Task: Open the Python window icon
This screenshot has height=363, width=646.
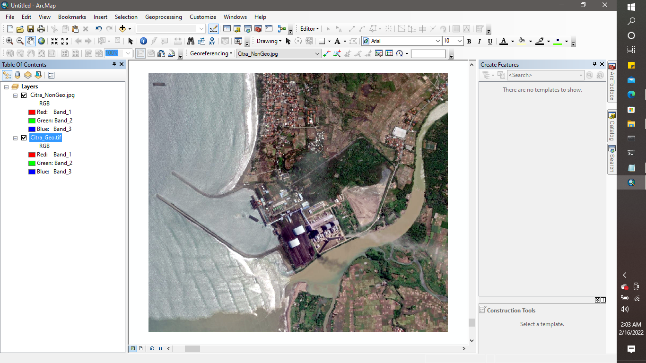Action: click(x=269, y=29)
